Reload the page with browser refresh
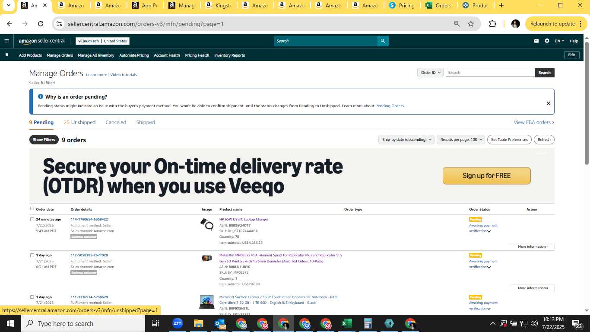 pyautogui.click(x=41, y=24)
